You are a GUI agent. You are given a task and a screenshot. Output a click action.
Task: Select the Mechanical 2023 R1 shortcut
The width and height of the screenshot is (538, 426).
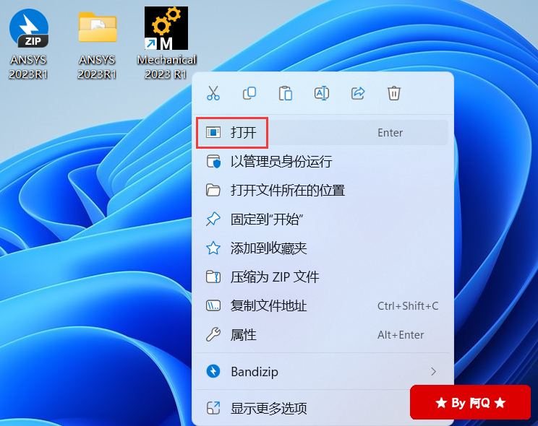[x=166, y=43]
